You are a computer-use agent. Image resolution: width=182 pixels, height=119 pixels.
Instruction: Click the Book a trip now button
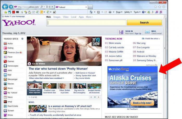point(142,103)
